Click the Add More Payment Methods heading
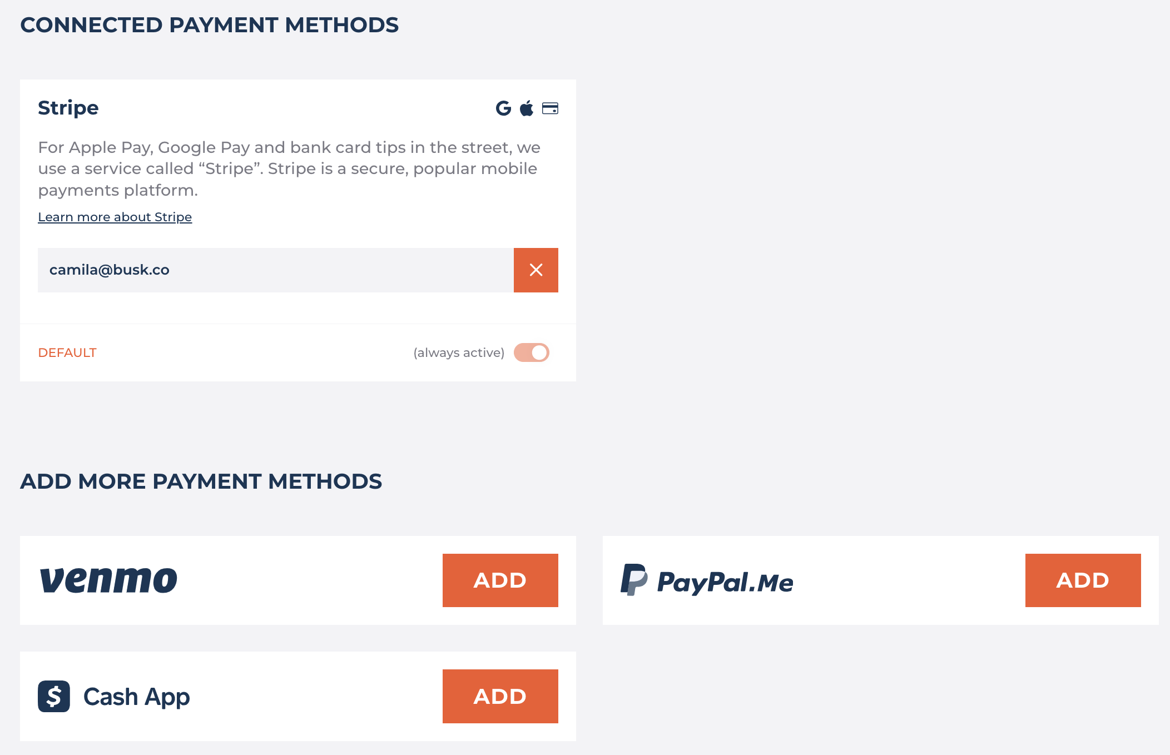 (201, 481)
